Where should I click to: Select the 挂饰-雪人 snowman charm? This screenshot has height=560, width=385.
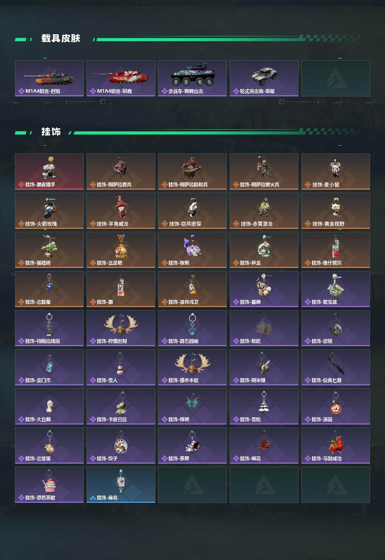pos(121,367)
